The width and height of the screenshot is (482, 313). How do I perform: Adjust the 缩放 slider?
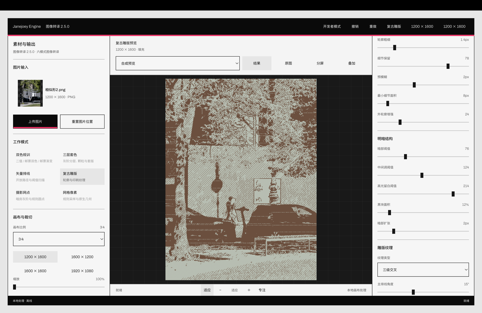pos(59,287)
